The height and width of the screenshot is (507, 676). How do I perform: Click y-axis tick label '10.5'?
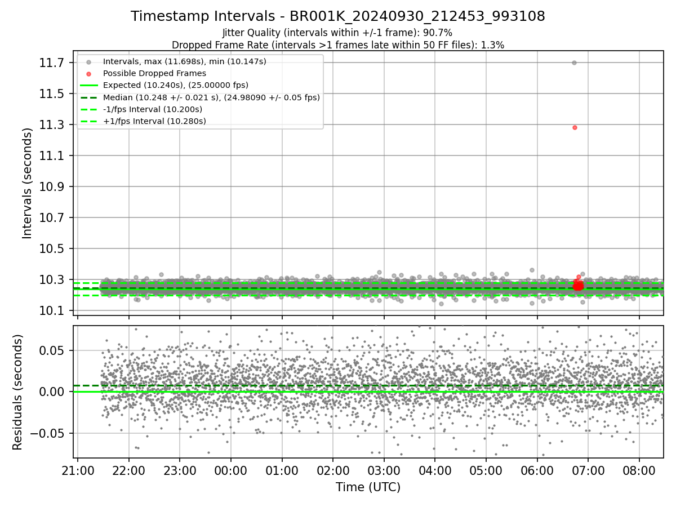point(52,248)
